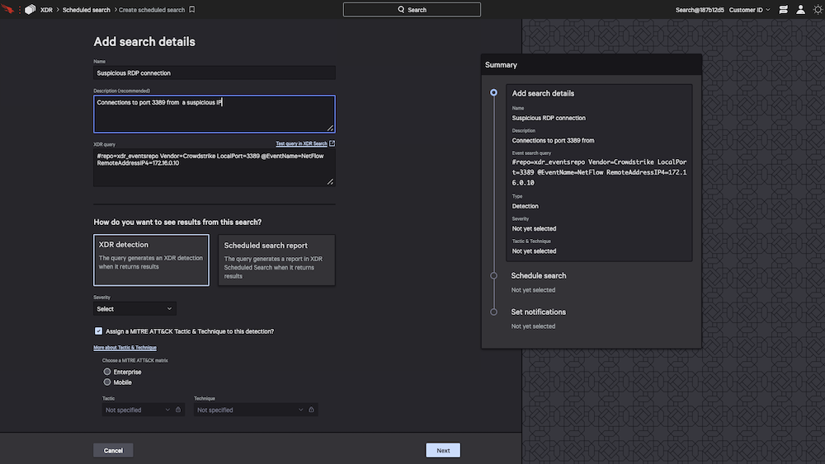Click the summary text 'Detection'
This screenshot has width=825, height=464.
[525, 206]
